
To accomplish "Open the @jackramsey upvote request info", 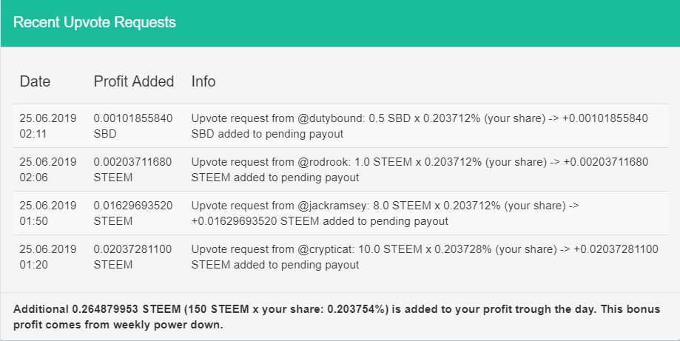I will (x=385, y=214).
